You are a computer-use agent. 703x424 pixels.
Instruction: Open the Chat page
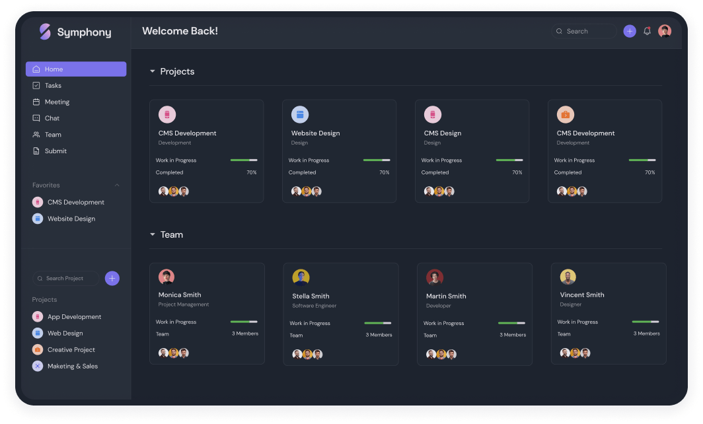52,118
